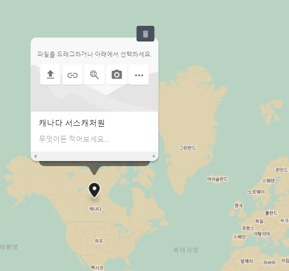
Task: Upload a file with the upload arrow icon
Action: (x=50, y=75)
